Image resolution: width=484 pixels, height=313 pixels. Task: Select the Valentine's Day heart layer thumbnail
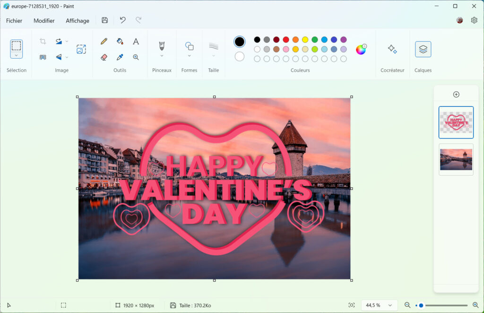point(456,122)
